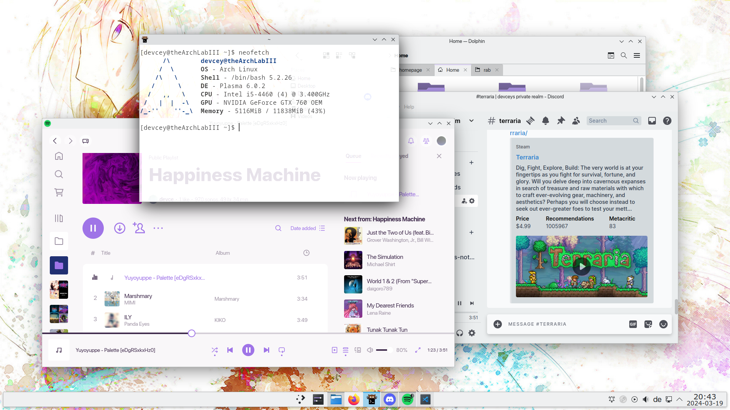Open Dolphin search

pos(624,55)
